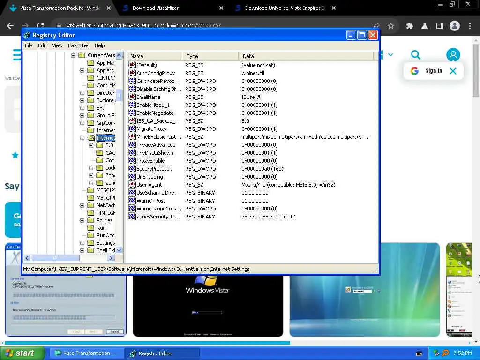
Task: Select the RunOnce key in tree
Action: click(x=105, y=235)
